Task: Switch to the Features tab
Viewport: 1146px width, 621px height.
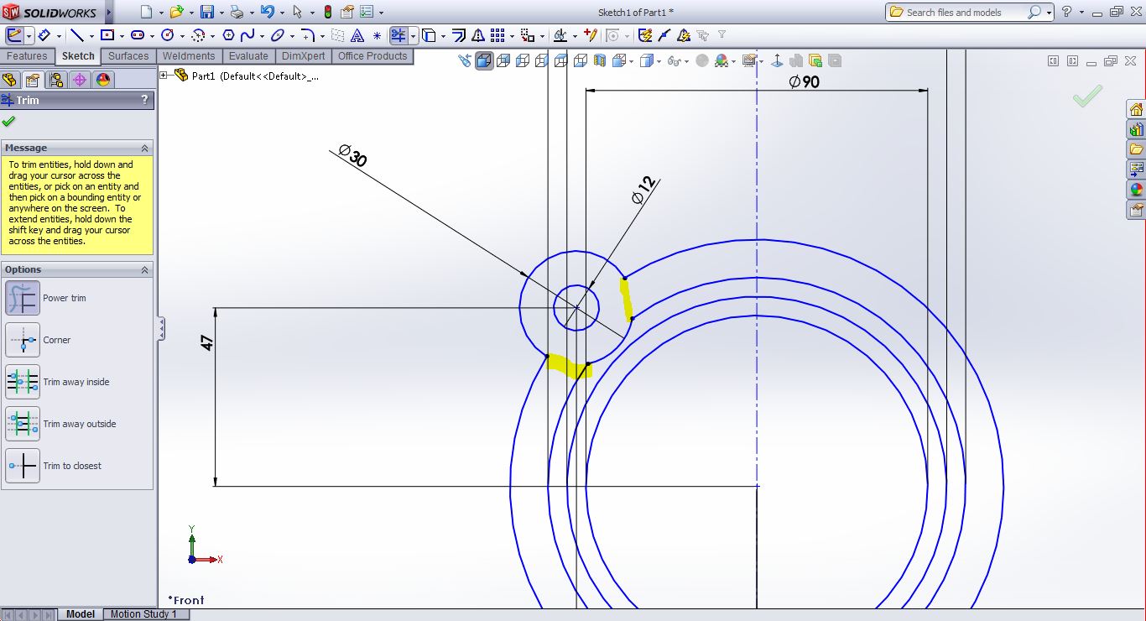Action: (27, 56)
